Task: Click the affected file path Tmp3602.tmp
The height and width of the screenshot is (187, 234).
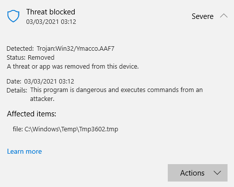Action: click(71, 129)
